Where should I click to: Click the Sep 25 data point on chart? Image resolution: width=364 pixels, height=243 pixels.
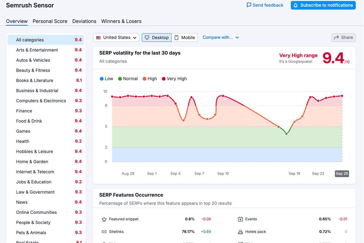342,96
